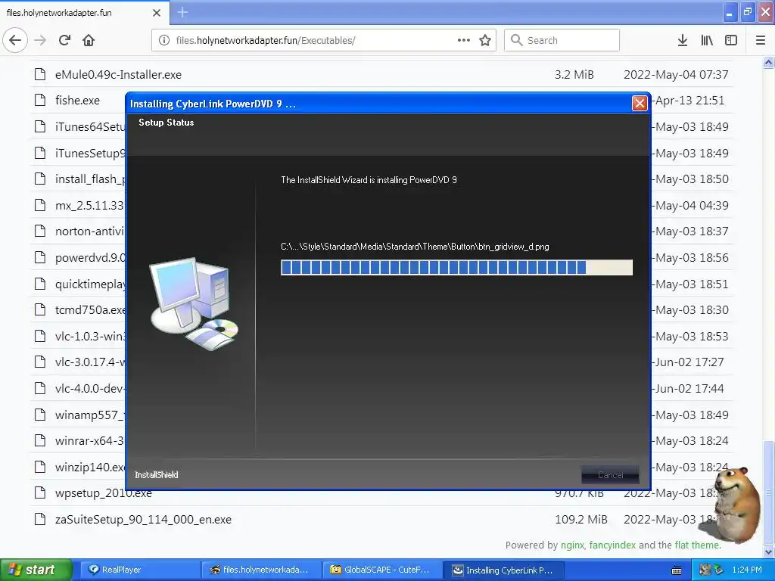Open wpsetup_2010.exe file link
The height and width of the screenshot is (581, 775).
103,493
